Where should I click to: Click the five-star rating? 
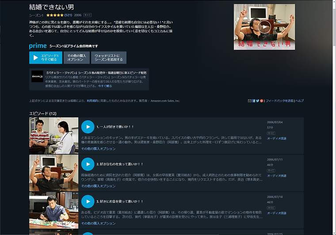55,15
